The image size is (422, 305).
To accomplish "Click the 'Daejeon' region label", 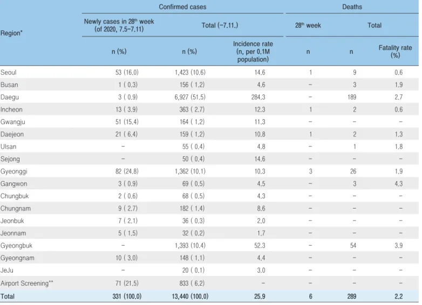I will [12, 134].
